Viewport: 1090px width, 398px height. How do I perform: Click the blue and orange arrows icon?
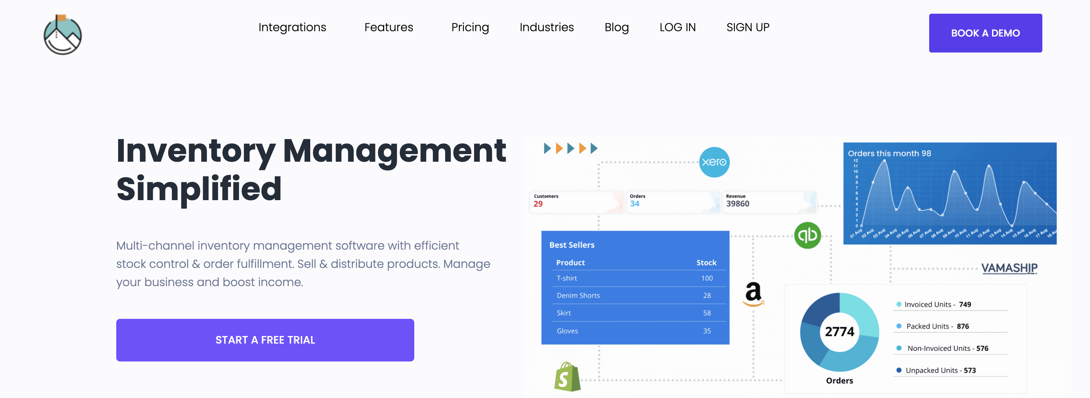tap(571, 148)
